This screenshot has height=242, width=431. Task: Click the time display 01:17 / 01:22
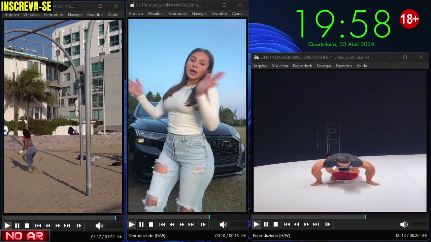pos(102,237)
